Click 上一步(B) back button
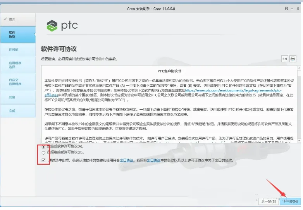Viewport: 303px width, 210px height. point(269,201)
